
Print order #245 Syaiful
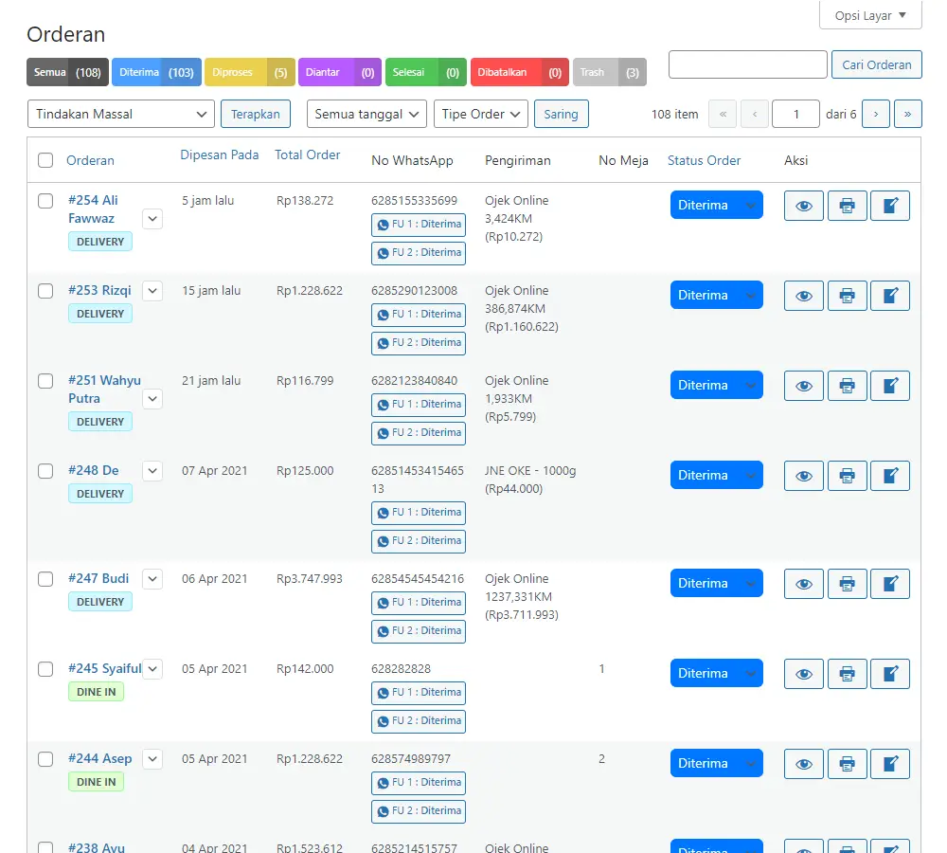[x=847, y=674]
